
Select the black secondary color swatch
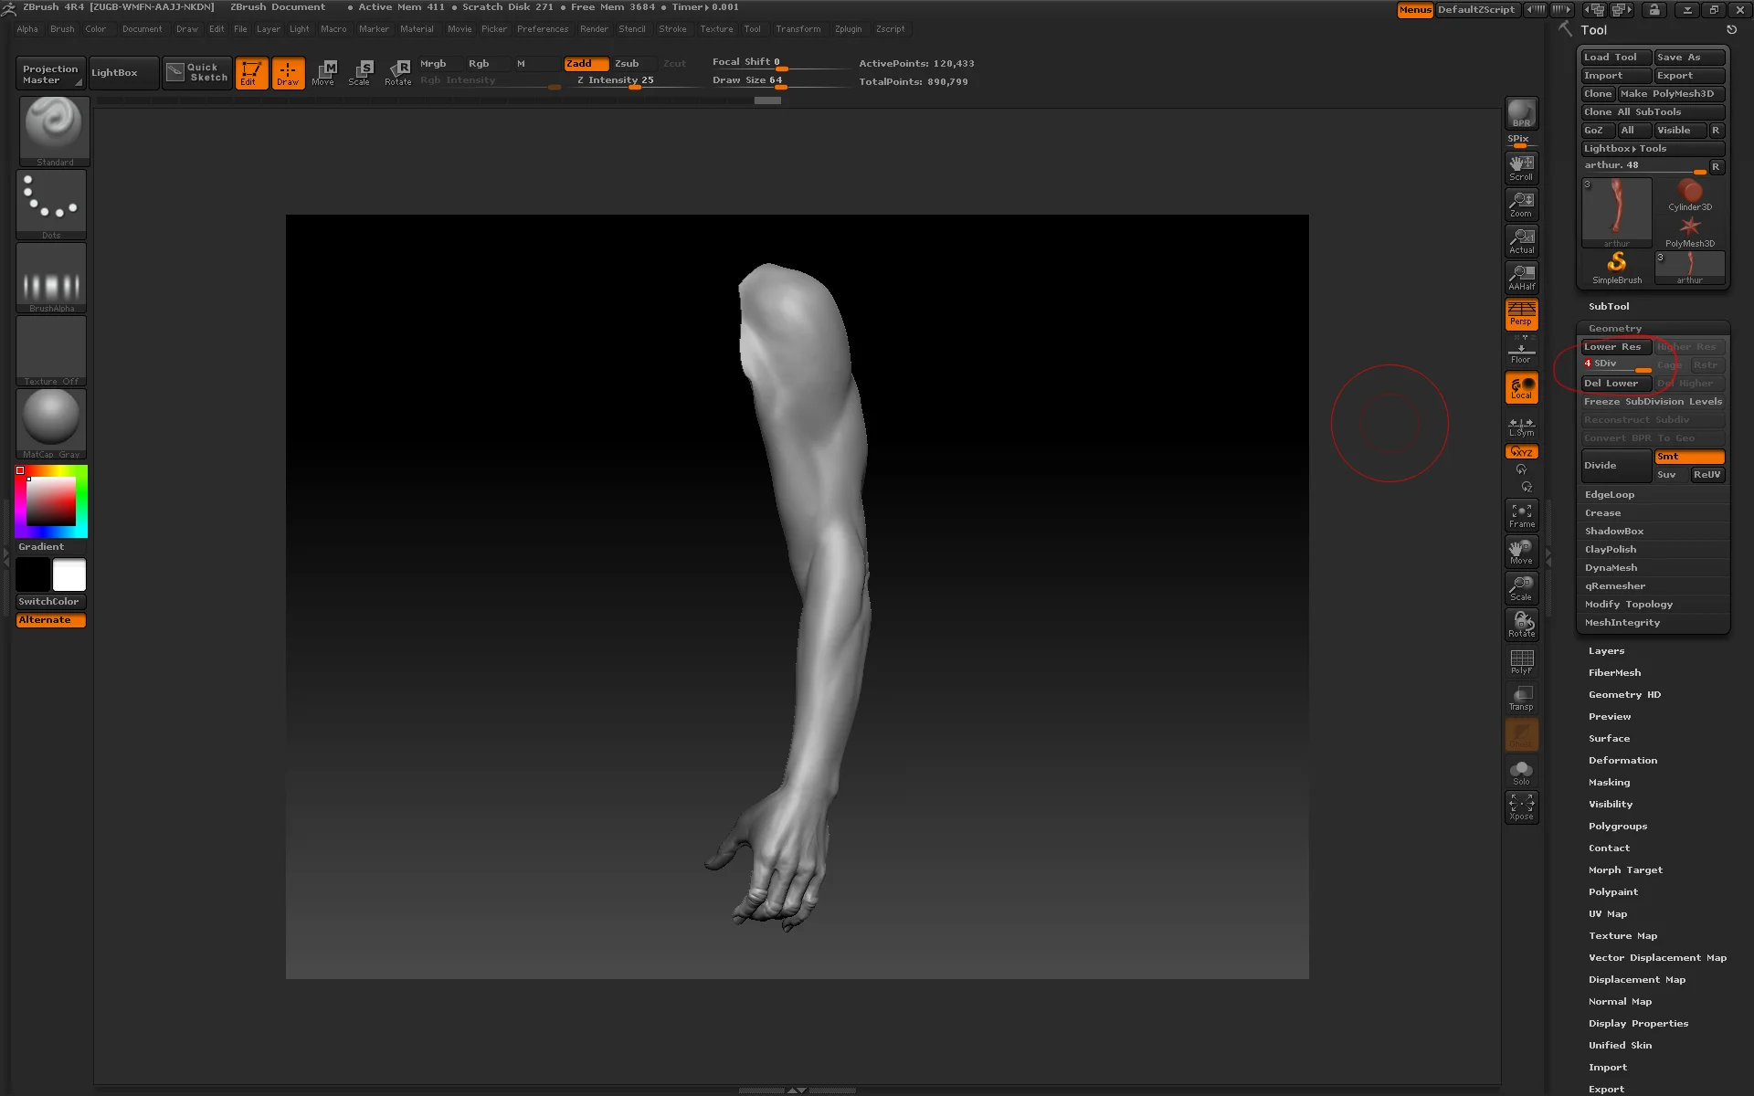[x=33, y=574]
